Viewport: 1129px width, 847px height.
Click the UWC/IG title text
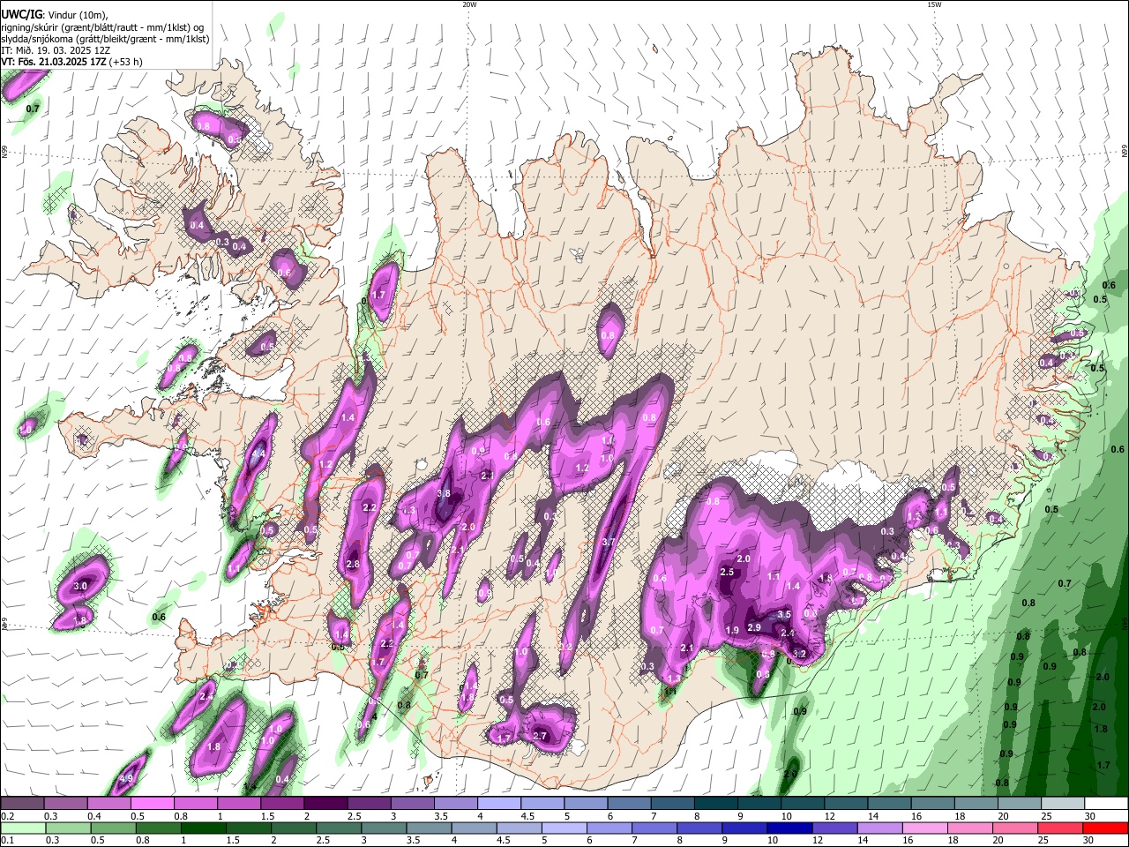pyautogui.click(x=21, y=14)
